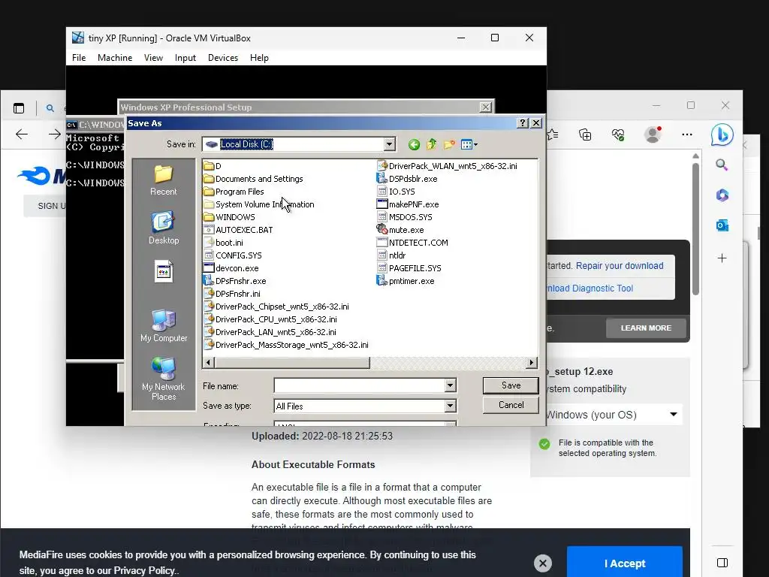Select pmtimer.exe file
Screen dimensions: 769x577
click(x=406, y=281)
